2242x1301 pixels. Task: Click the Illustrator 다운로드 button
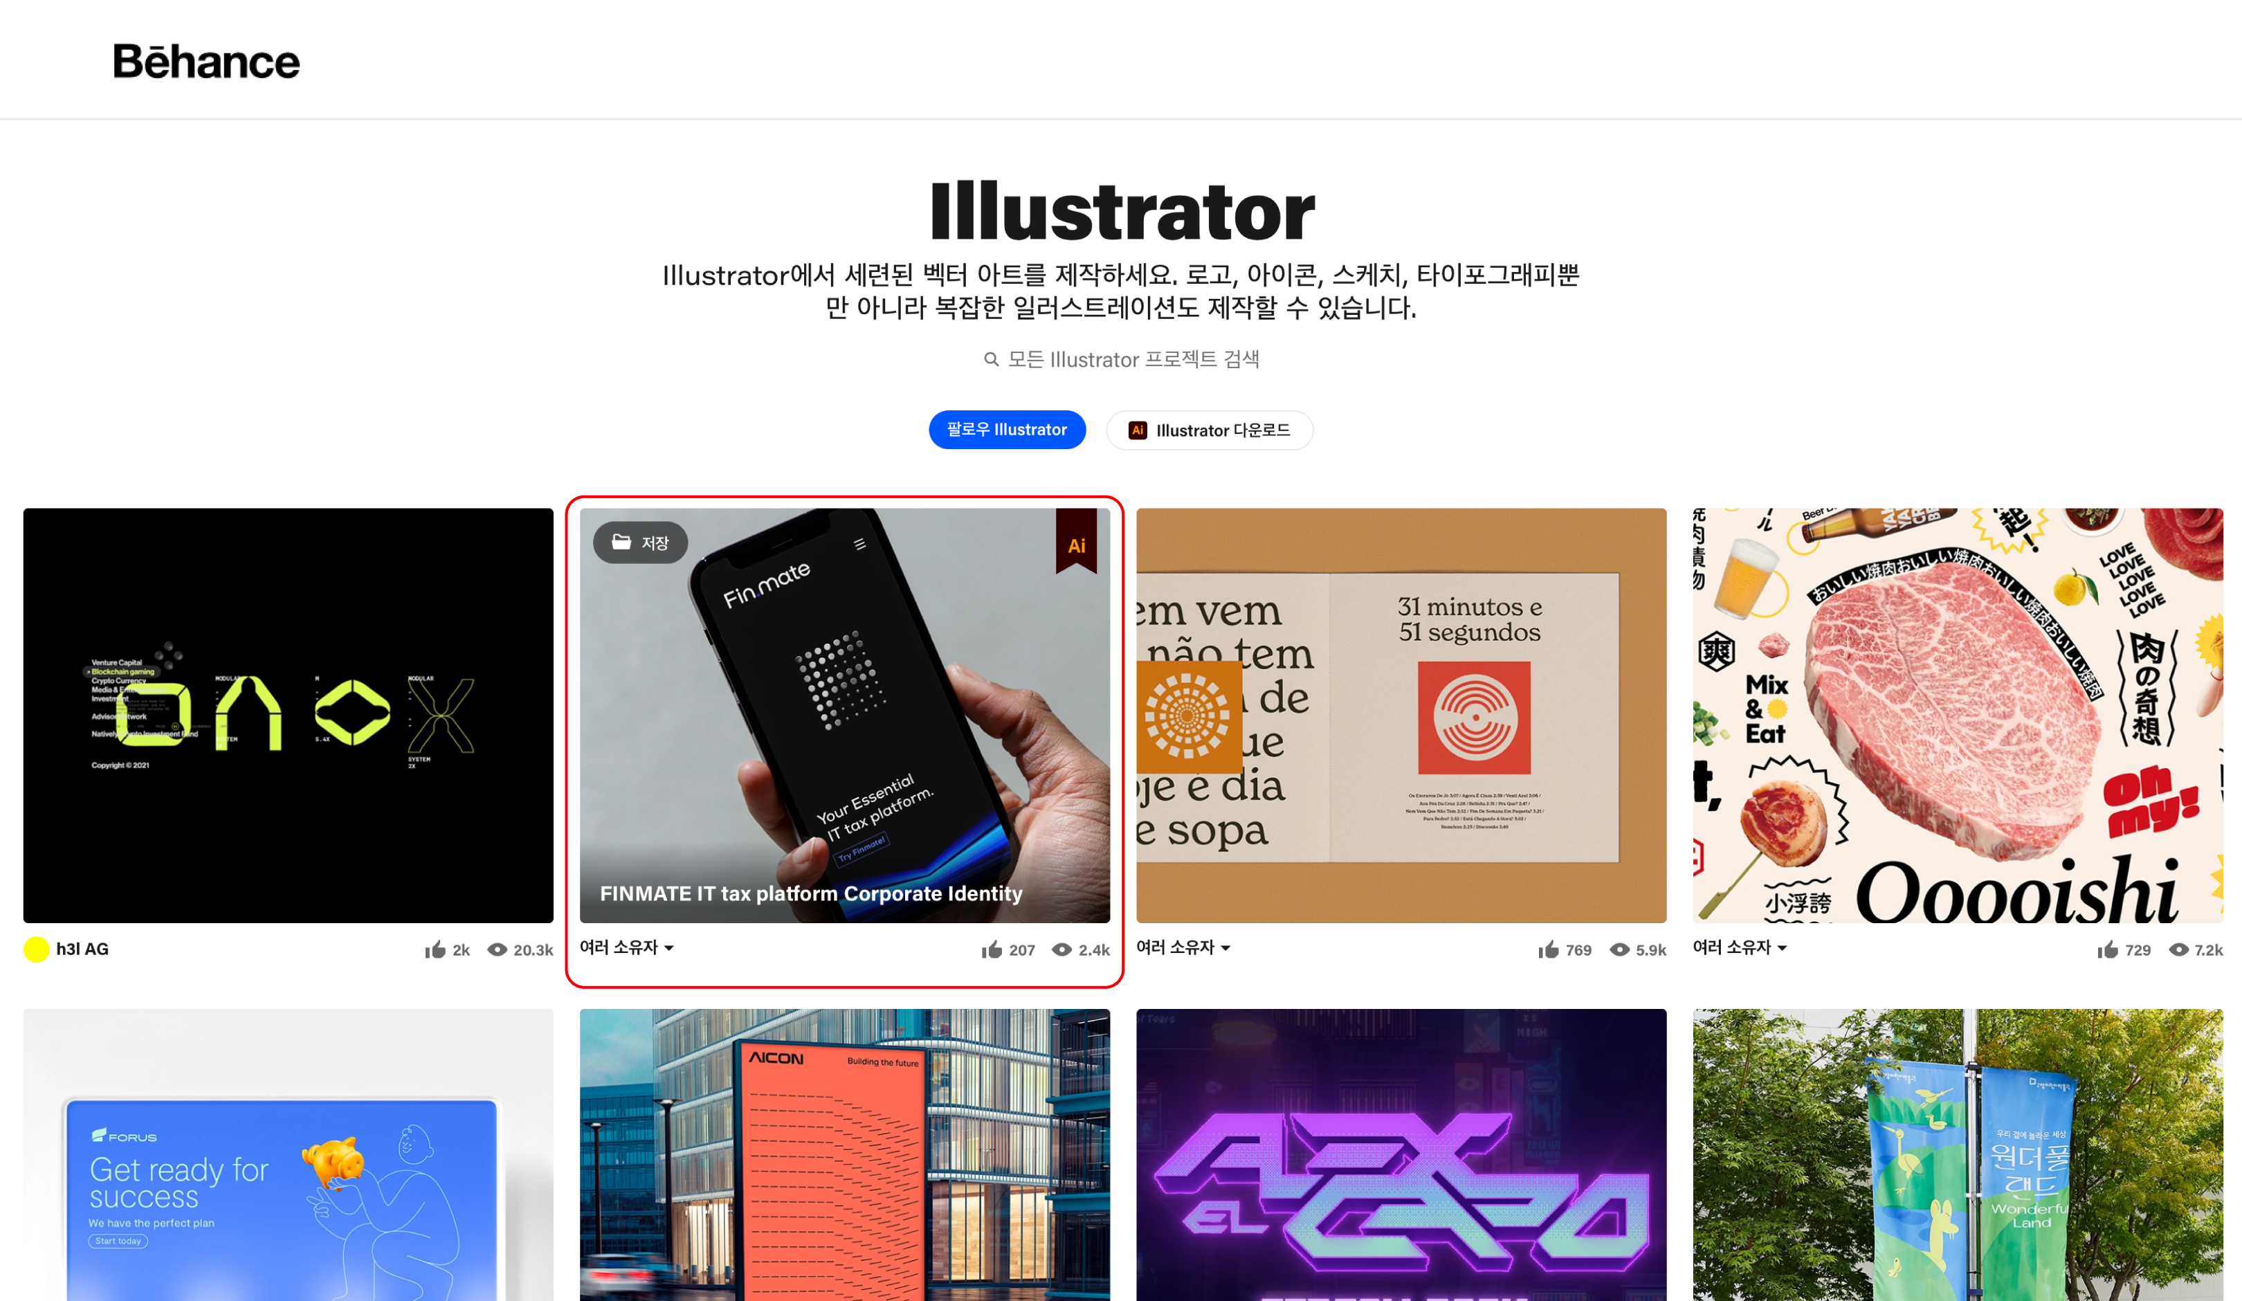point(1210,430)
